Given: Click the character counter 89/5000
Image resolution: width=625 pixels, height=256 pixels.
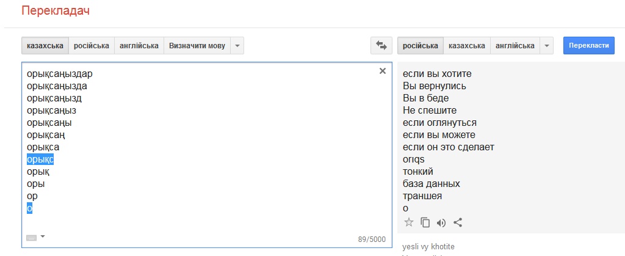Looking at the screenshot, I should pyautogui.click(x=372, y=240).
